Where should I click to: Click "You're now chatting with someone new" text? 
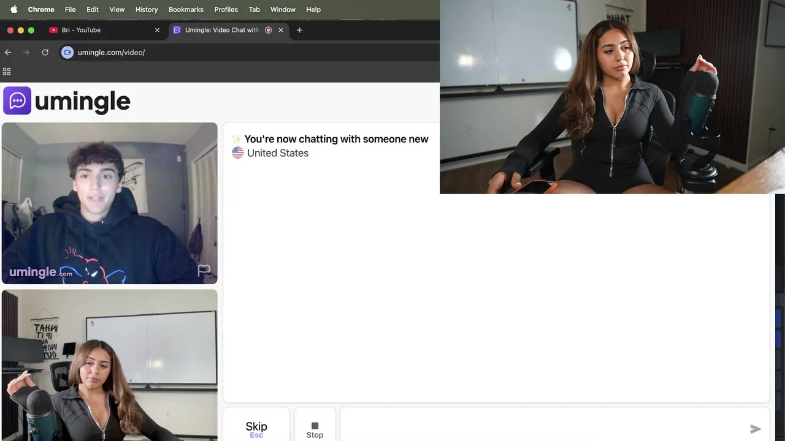336,139
